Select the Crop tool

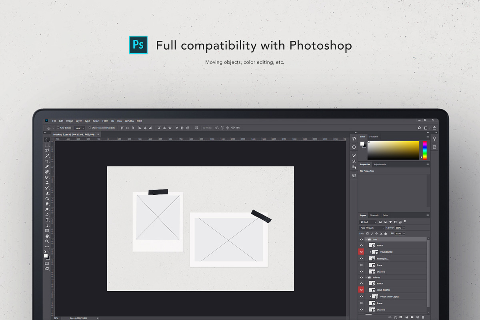47,161
